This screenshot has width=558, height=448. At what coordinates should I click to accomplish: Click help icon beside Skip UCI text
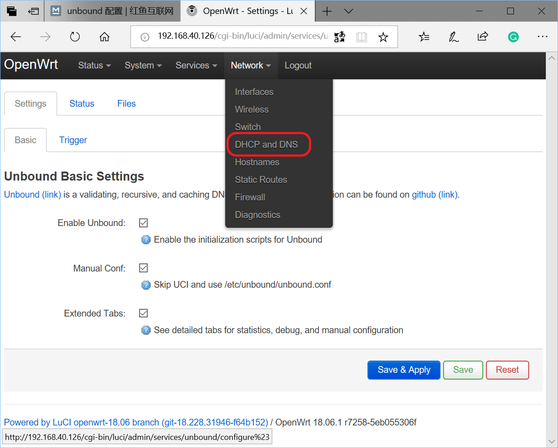(146, 285)
